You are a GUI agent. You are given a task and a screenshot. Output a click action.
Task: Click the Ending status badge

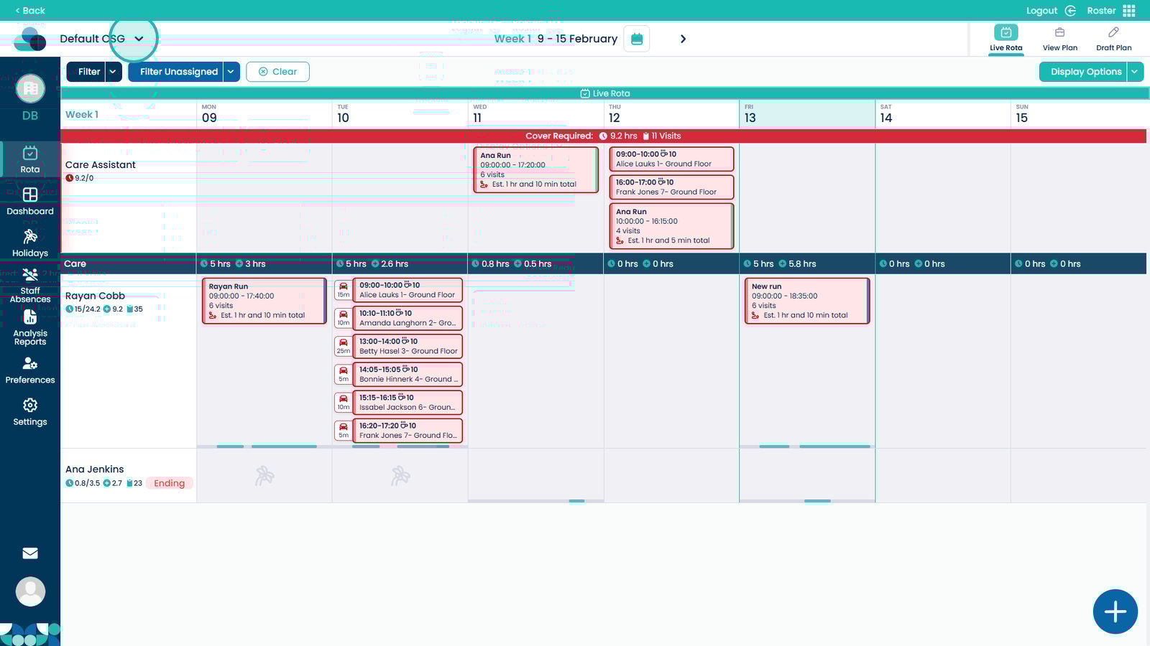pos(170,483)
